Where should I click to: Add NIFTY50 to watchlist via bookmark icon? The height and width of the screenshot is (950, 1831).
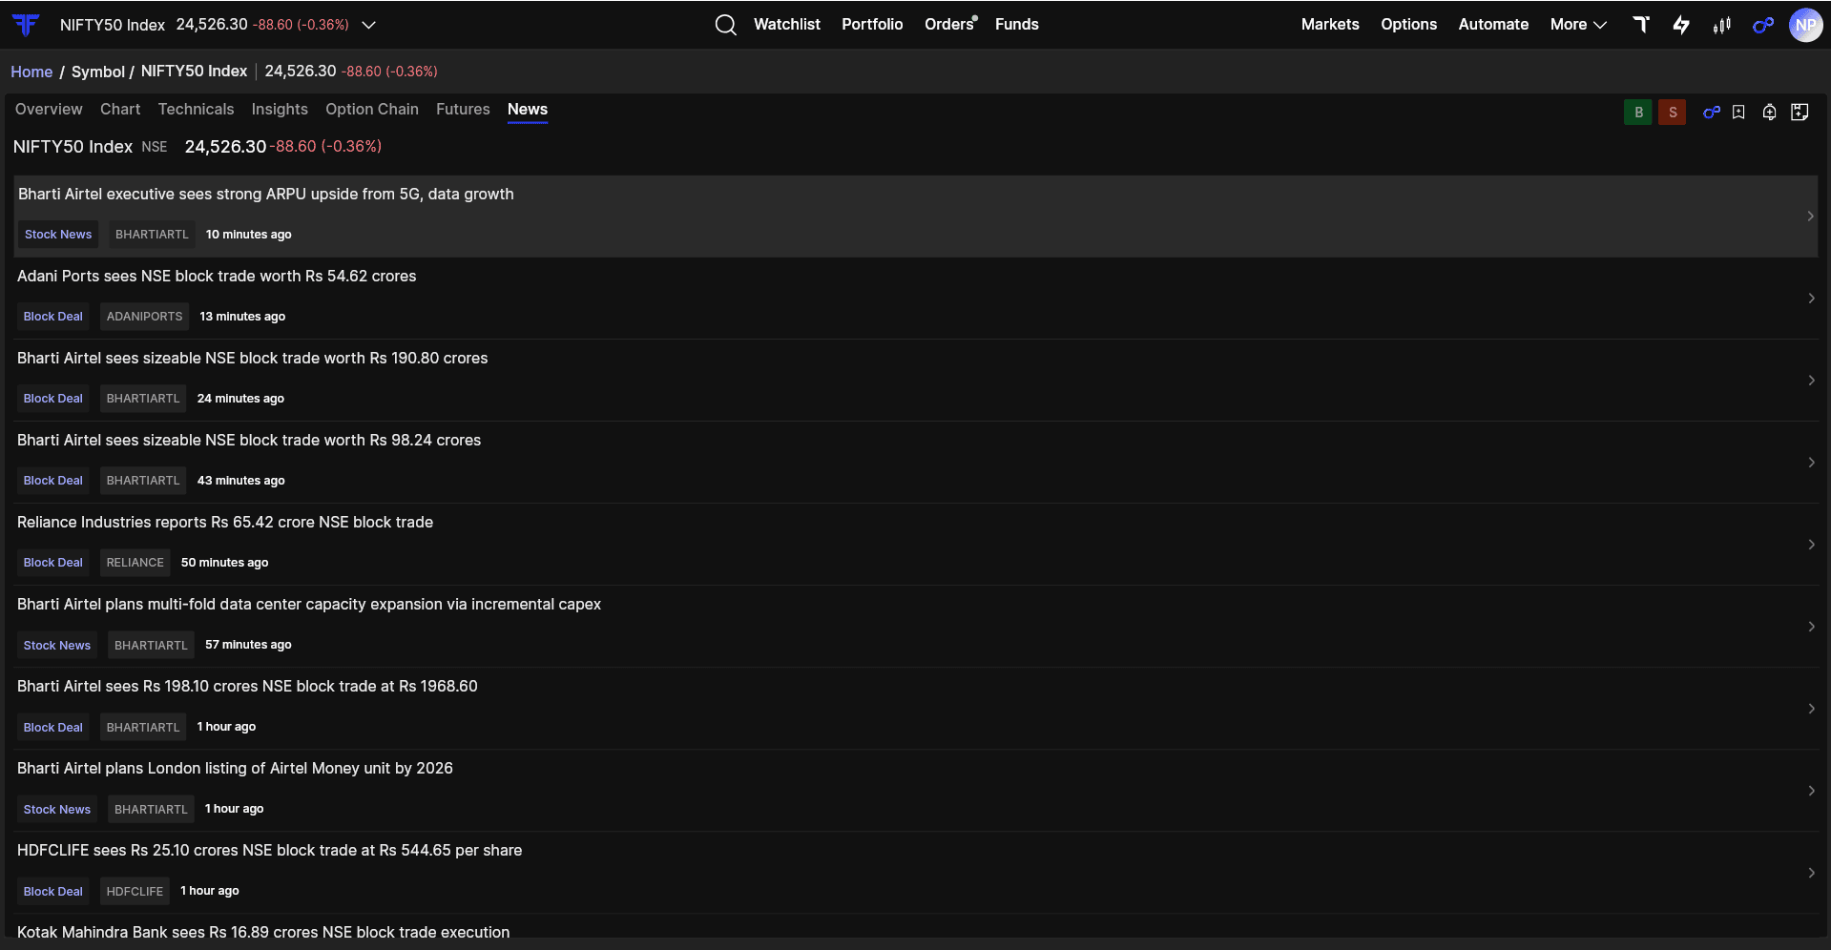(1738, 113)
